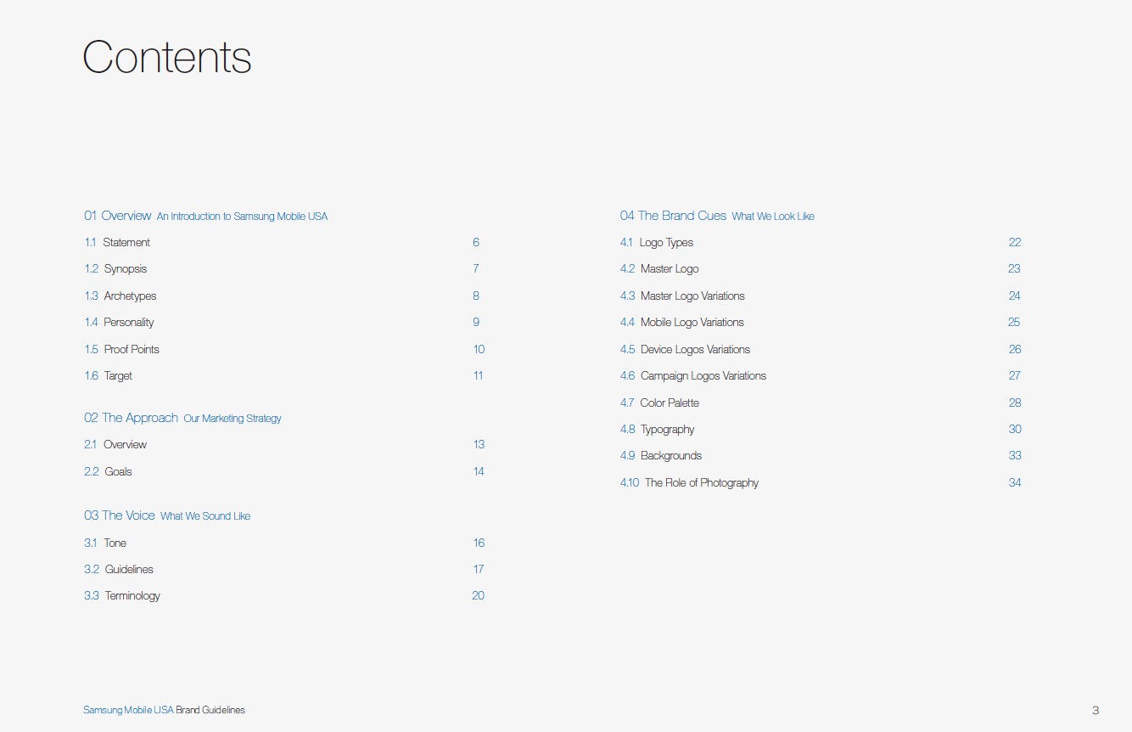Open the 4.2 Master Logo section

[669, 268]
